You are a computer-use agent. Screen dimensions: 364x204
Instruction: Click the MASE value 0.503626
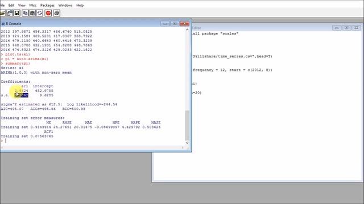tap(151, 127)
